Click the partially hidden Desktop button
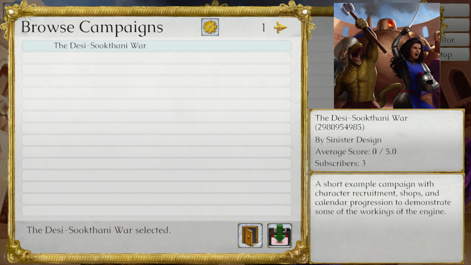The image size is (471, 265). (455, 55)
